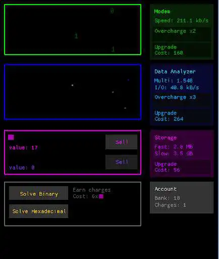Click the bottom 1 digit in modem window
Screen dimensions: 219x259
(113, 49)
